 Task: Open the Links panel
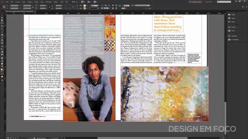point(232,22)
